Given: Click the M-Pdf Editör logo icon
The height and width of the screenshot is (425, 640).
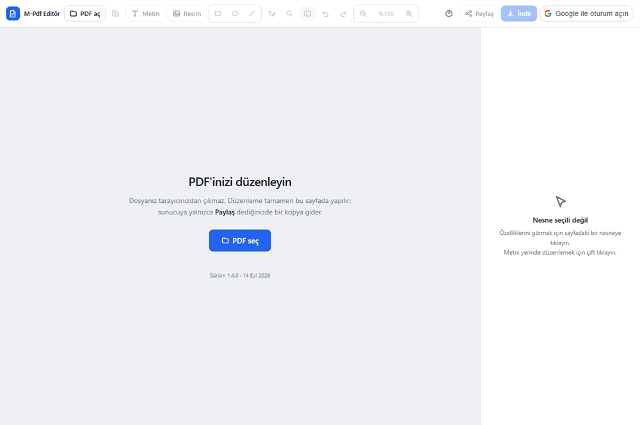Looking at the screenshot, I should tap(13, 13).
